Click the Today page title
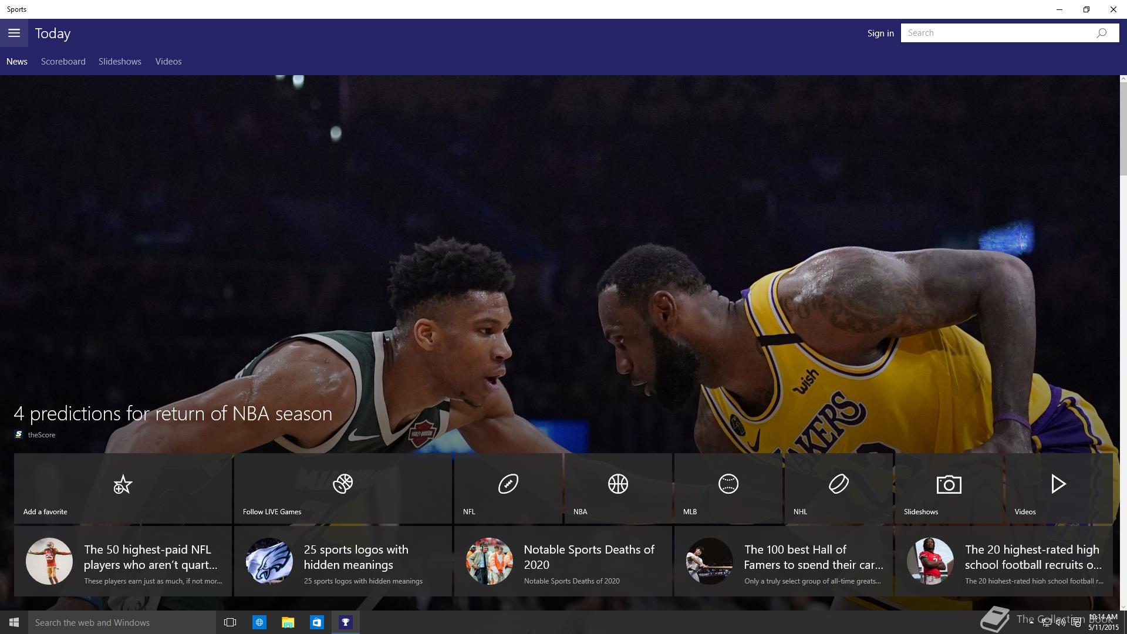 coord(53,33)
